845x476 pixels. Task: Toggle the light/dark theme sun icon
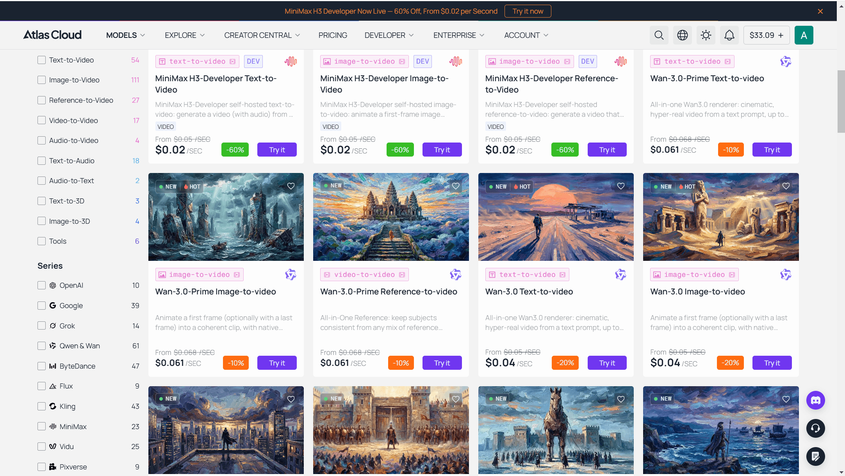[x=706, y=35]
